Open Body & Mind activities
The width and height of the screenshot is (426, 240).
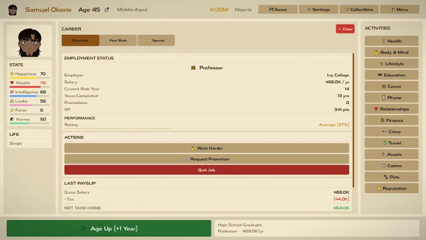(x=391, y=52)
